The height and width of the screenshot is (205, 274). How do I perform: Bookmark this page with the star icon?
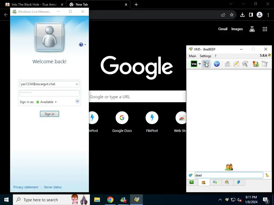click(232, 15)
